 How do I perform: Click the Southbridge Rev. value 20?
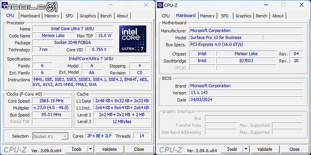click(x=296, y=61)
